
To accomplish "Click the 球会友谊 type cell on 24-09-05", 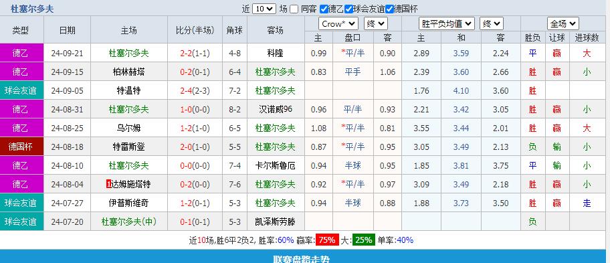I will click(22, 90).
